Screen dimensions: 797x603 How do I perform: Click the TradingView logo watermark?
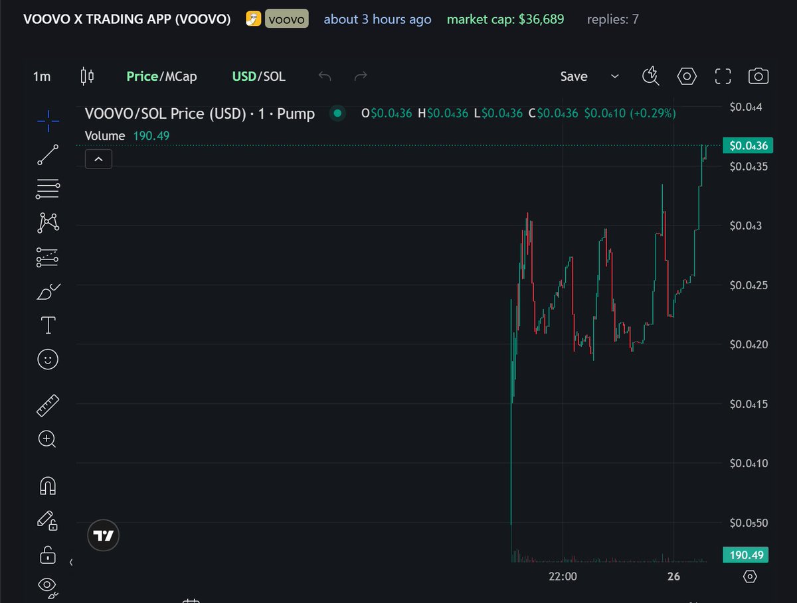103,535
